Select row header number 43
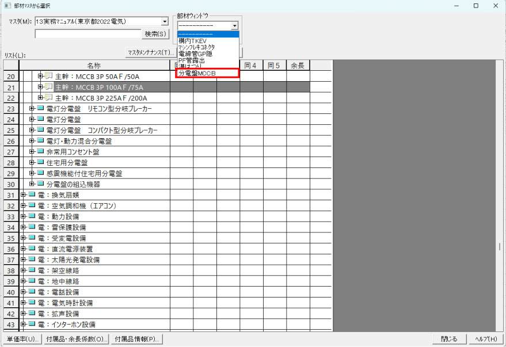506x347 pixels. point(11,325)
